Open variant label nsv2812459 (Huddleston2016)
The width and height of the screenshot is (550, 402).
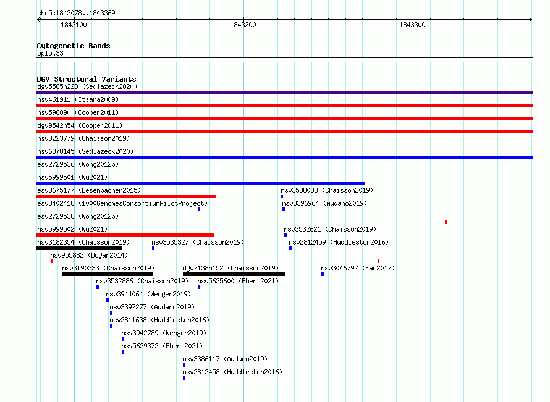[x=339, y=242]
